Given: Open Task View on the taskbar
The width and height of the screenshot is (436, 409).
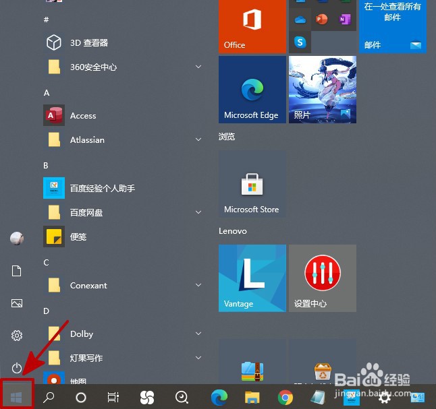Looking at the screenshot, I should [x=113, y=398].
